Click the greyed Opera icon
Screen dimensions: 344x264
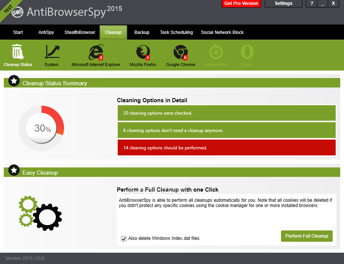tap(247, 52)
